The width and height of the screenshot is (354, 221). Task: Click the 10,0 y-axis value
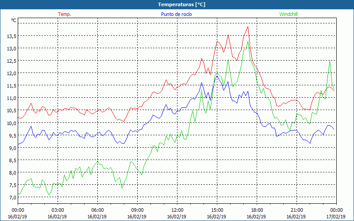pos(12,123)
